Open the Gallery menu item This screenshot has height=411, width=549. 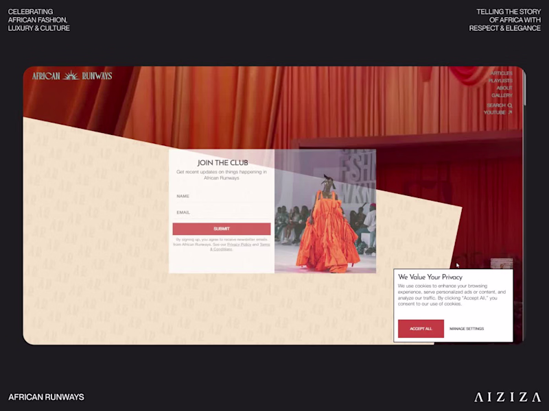point(502,95)
